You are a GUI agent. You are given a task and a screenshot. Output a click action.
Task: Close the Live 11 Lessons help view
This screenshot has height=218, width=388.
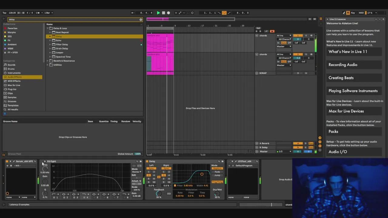pyautogui.click(x=327, y=19)
